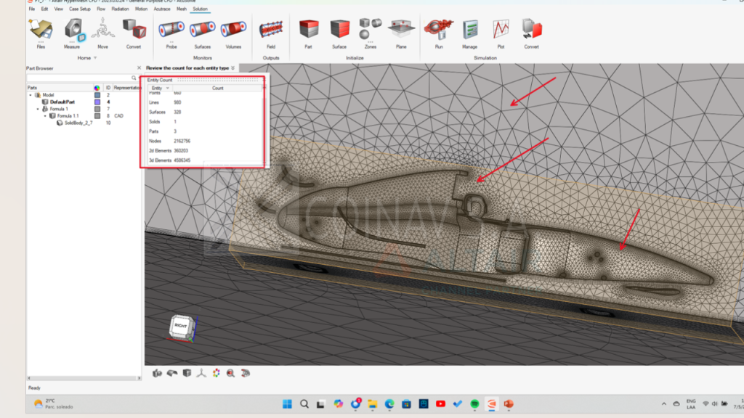Click the DefaultPart purple color swatch
The width and height of the screenshot is (744, 418).
tap(97, 102)
